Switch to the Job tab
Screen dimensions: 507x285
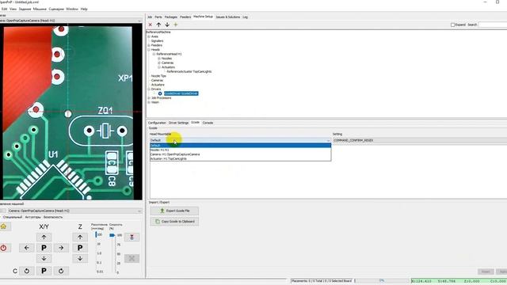pyautogui.click(x=150, y=17)
